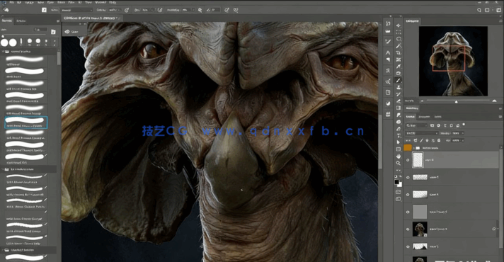Image resolution: width=504 pixels, height=262 pixels.
Task: Select the Path Selection arrow tool
Action: (399, 142)
